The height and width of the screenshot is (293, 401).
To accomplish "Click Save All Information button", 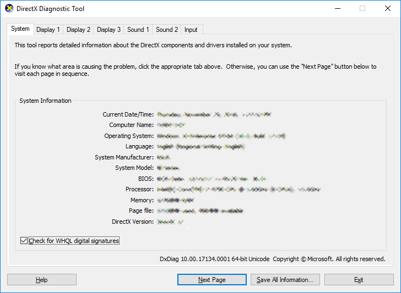I will [285, 280].
